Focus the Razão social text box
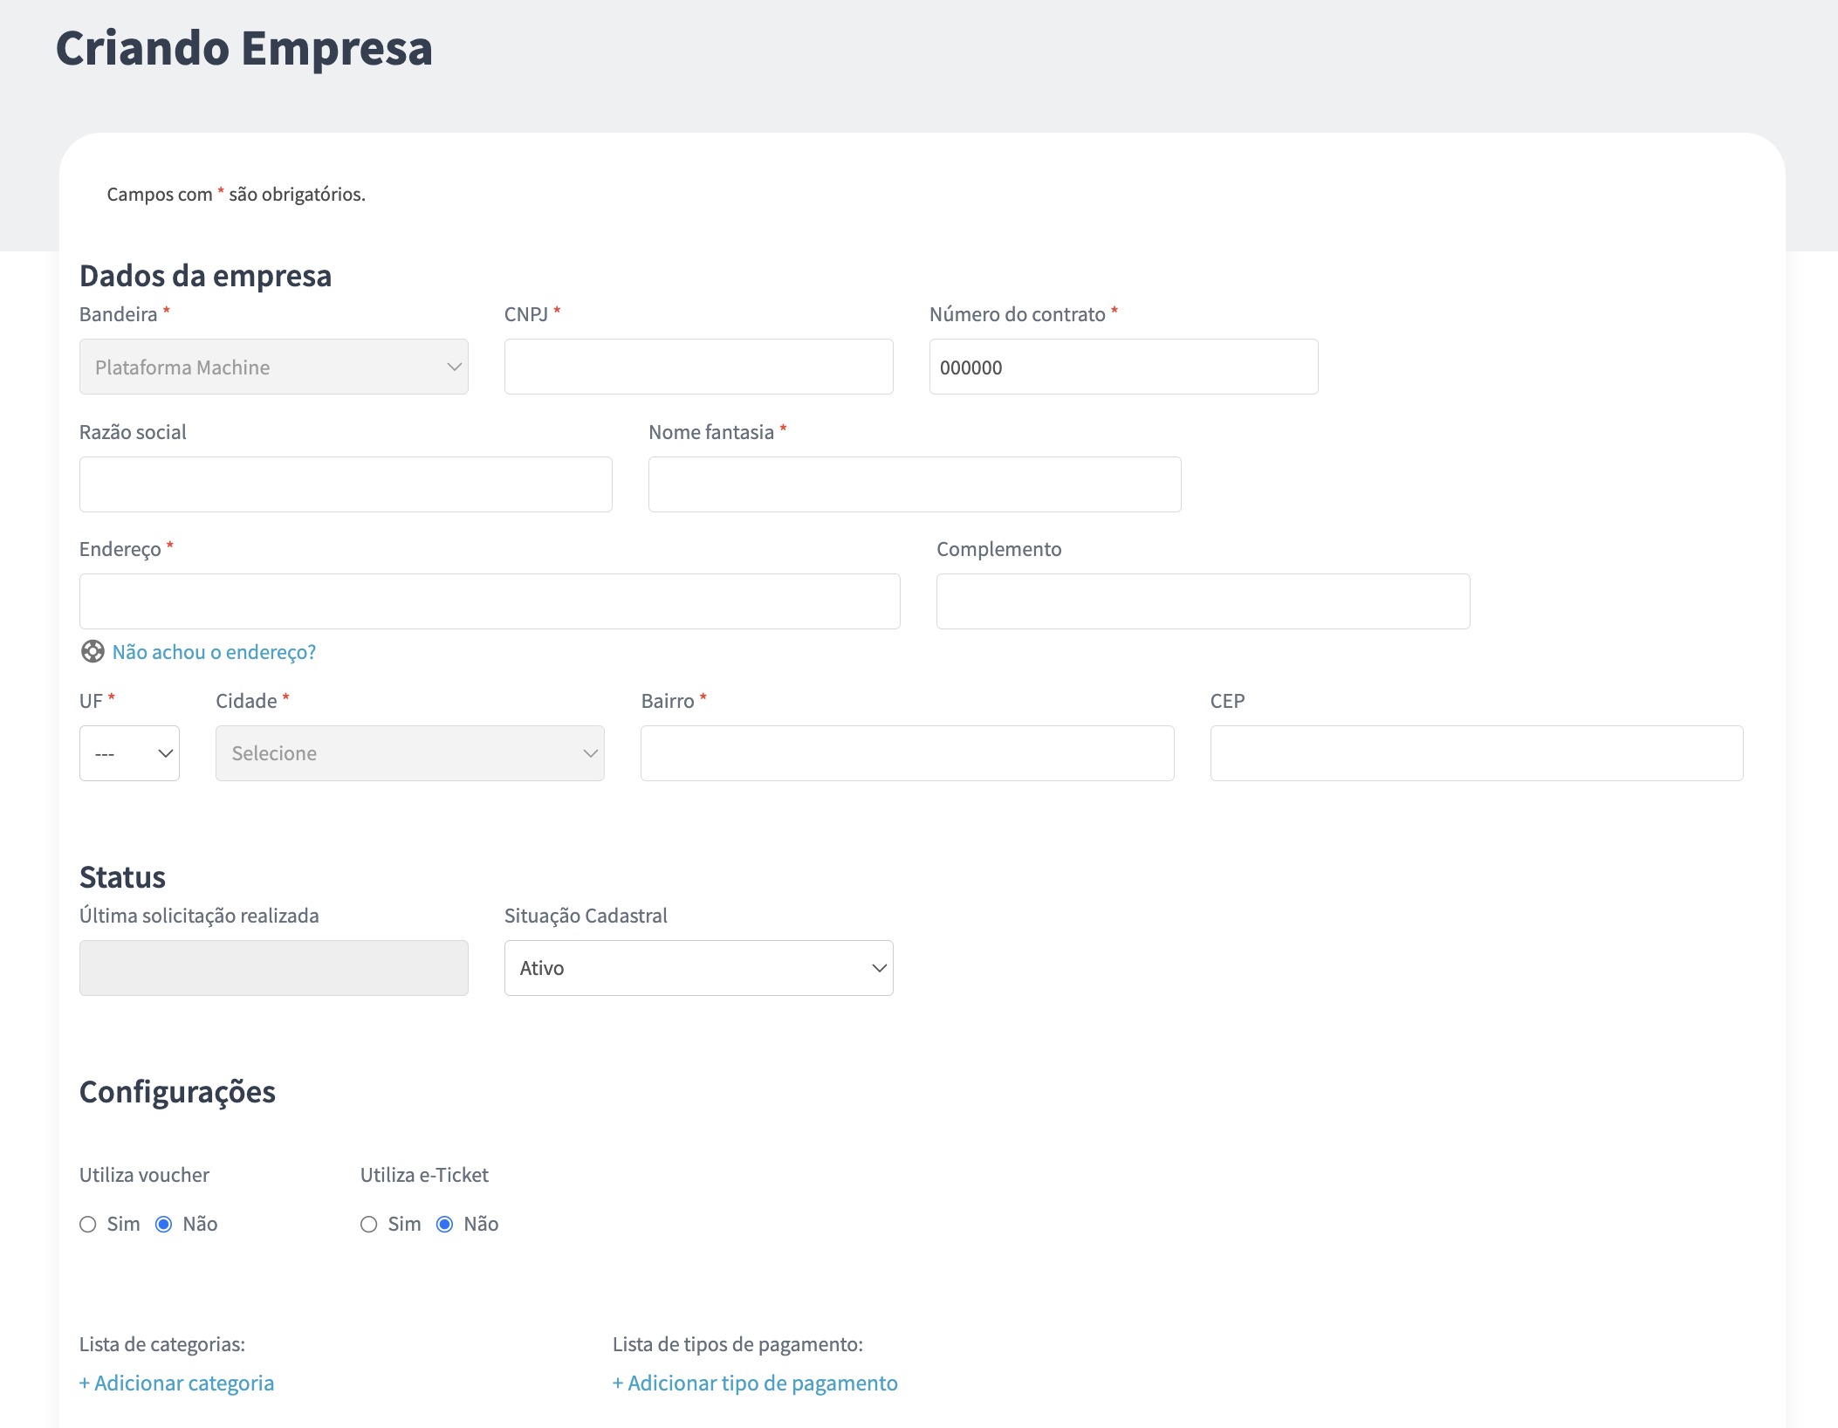The height and width of the screenshot is (1428, 1838). coord(346,484)
